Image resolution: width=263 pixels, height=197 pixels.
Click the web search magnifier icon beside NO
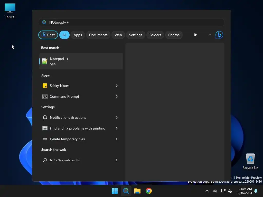click(x=45, y=160)
